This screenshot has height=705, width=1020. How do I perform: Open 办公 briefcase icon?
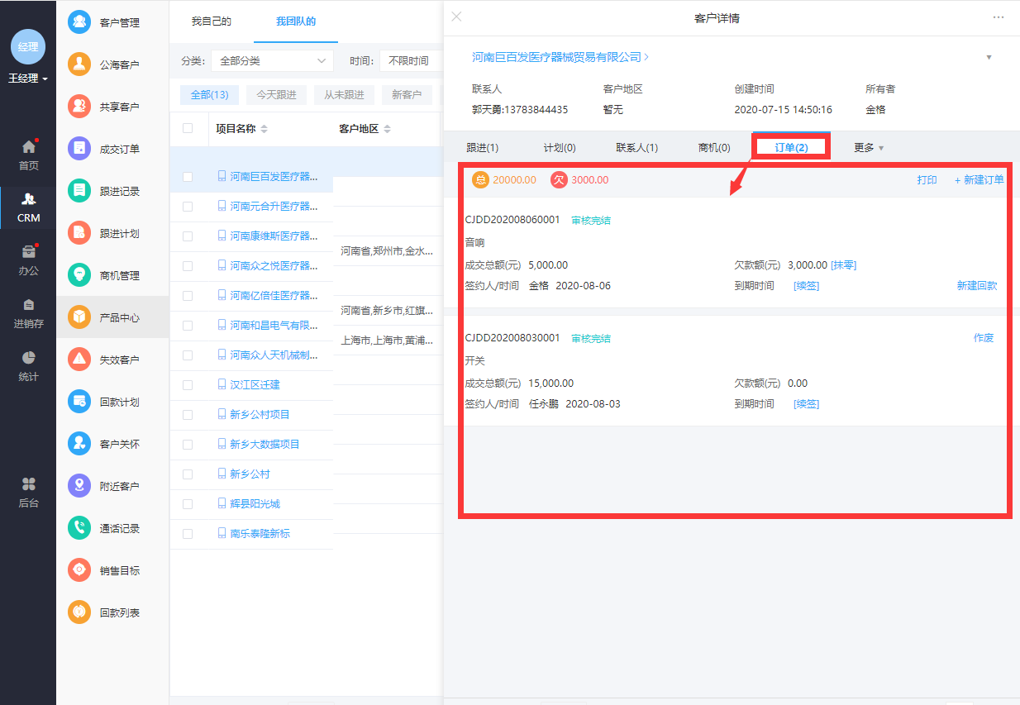tap(28, 252)
